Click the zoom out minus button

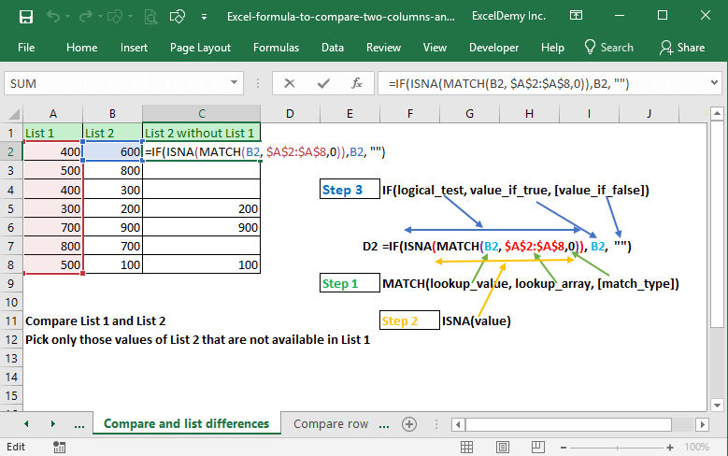pos(564,448)
